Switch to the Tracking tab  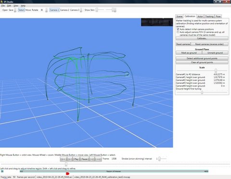(209, 16)
